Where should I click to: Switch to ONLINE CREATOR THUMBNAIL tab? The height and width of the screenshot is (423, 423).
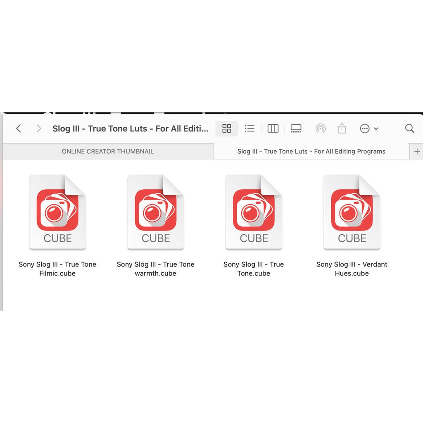pyautogui.click(x=108, y=151)
